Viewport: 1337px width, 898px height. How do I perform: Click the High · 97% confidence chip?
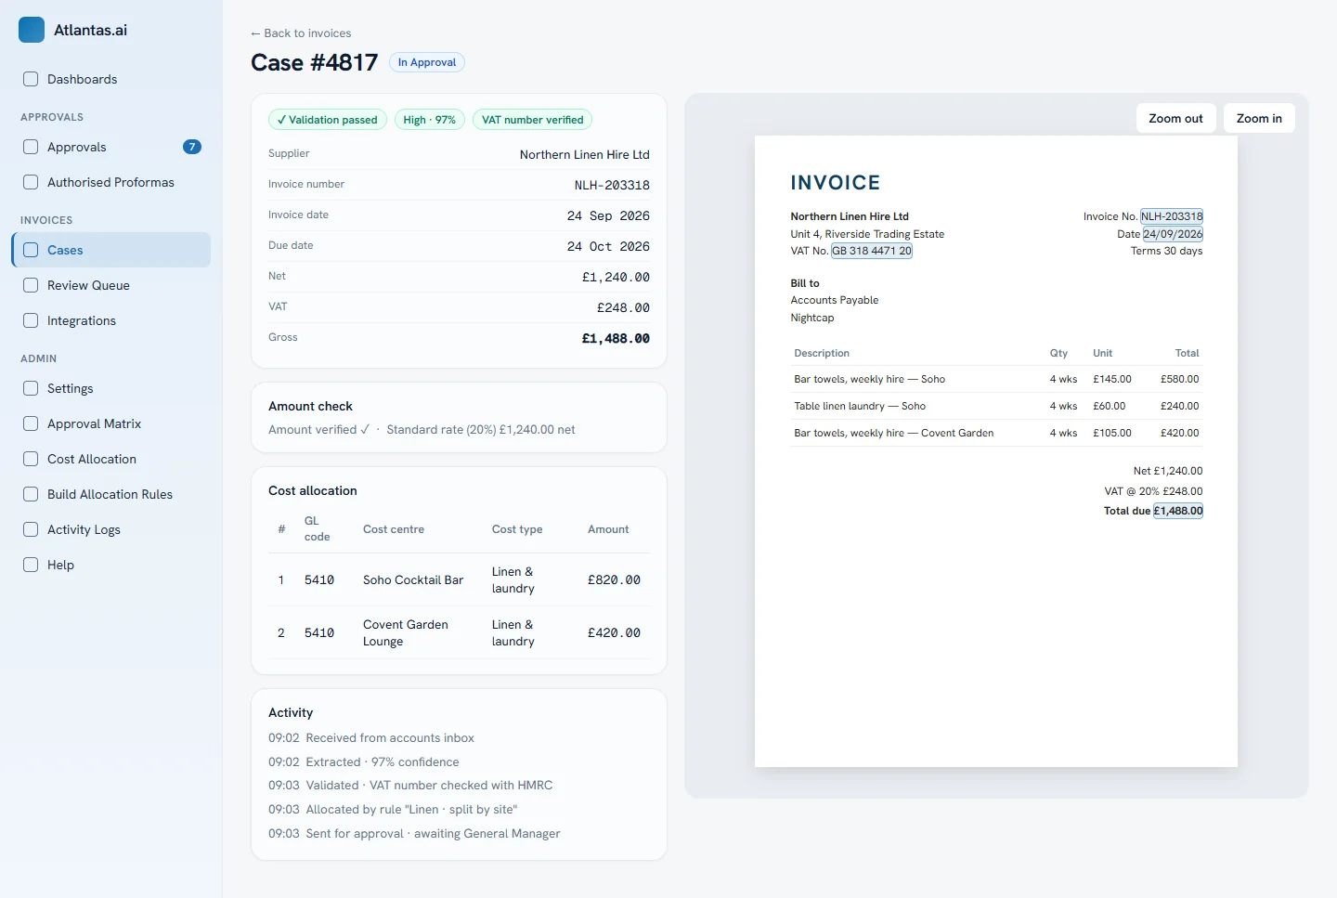(x=430, y=120)
